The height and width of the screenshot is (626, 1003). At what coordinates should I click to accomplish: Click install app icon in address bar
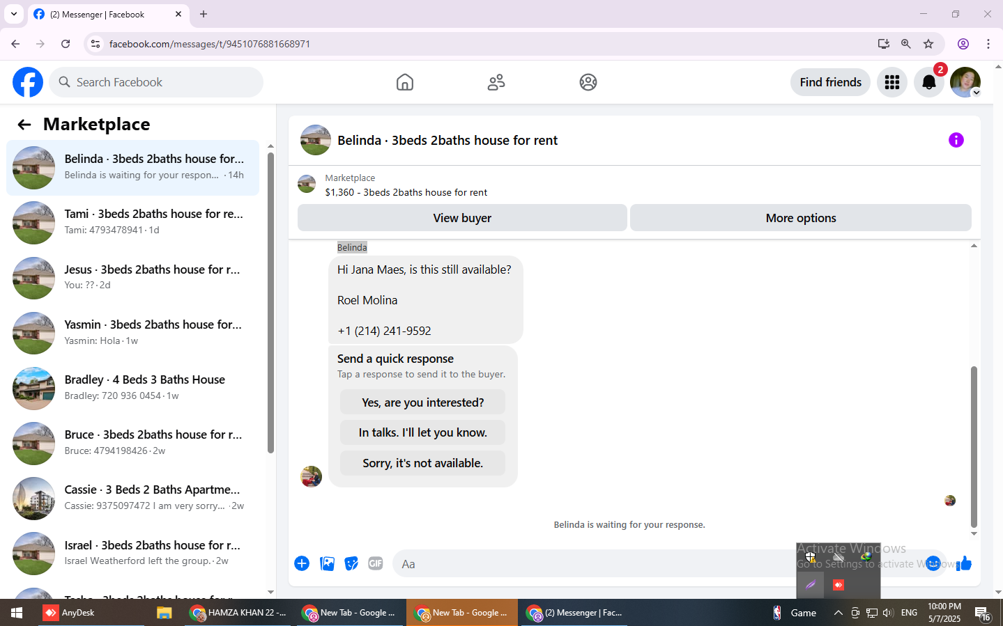884,44
